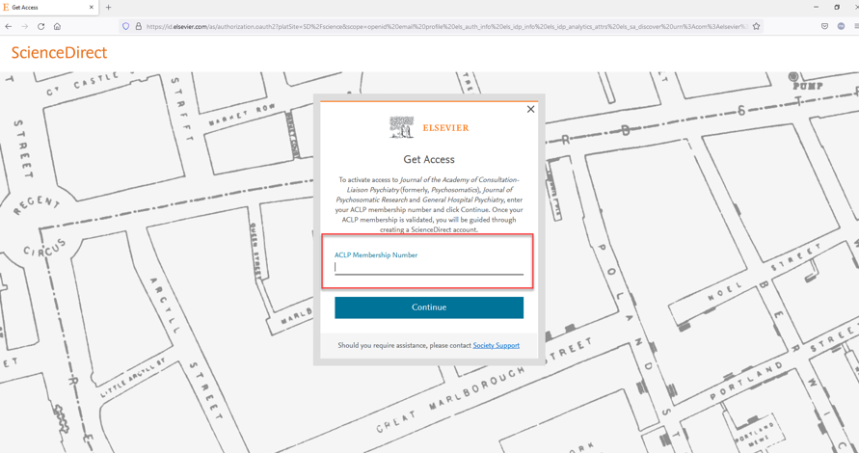Bookmark this page with the star icon
859x453 pixels.
tap(756, 26)
